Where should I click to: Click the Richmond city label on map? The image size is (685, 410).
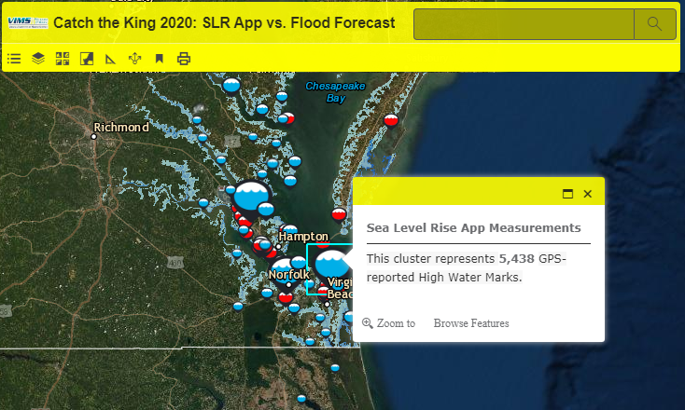click(121, 127)
